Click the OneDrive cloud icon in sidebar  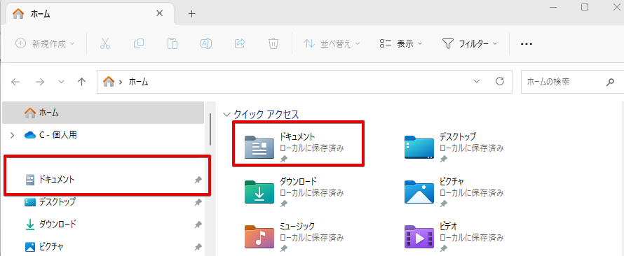[x=30, y=135]
